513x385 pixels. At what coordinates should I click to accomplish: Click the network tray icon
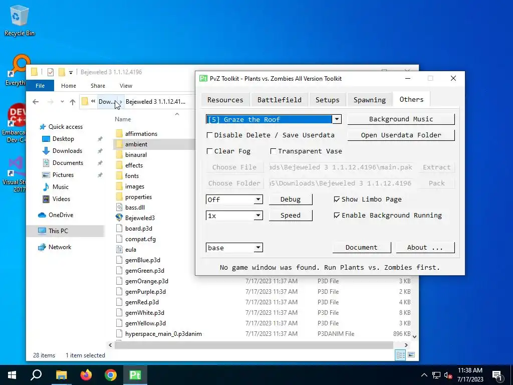coord(436,375)
